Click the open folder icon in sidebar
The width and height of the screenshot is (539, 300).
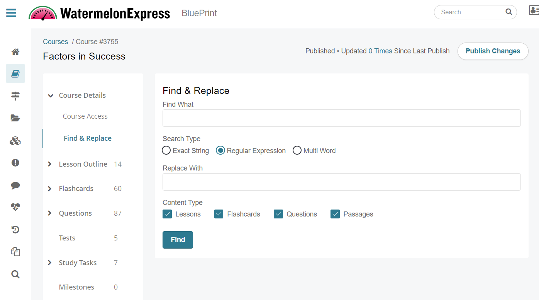point(15,118)
